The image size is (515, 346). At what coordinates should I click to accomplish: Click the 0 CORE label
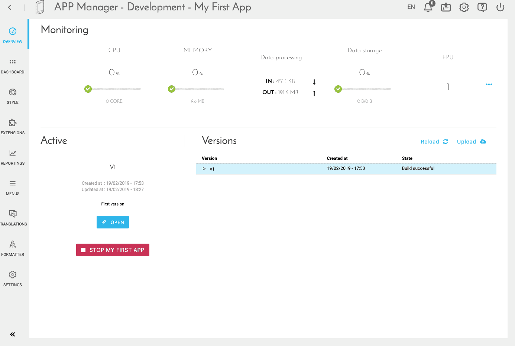click(114, 101)
